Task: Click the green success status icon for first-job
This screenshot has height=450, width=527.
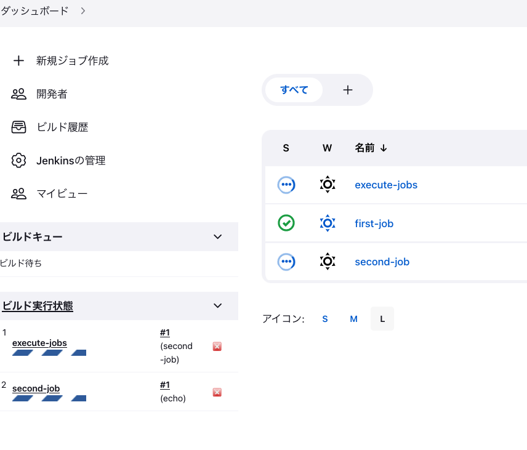Action: coord(286,223)
